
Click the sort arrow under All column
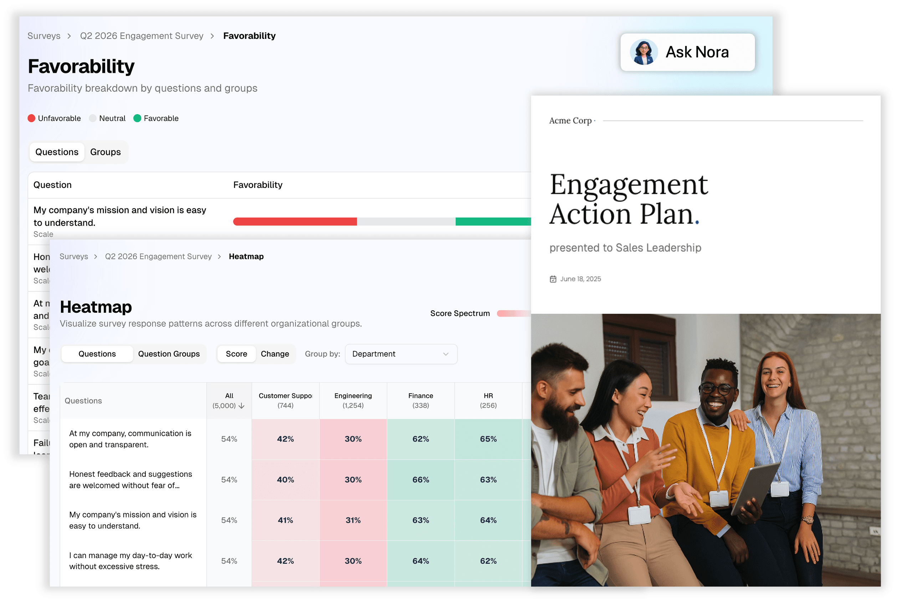point(241,406)
